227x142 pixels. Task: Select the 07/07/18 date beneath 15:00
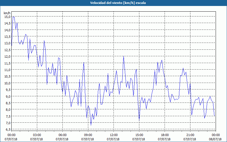coord(139,139)
